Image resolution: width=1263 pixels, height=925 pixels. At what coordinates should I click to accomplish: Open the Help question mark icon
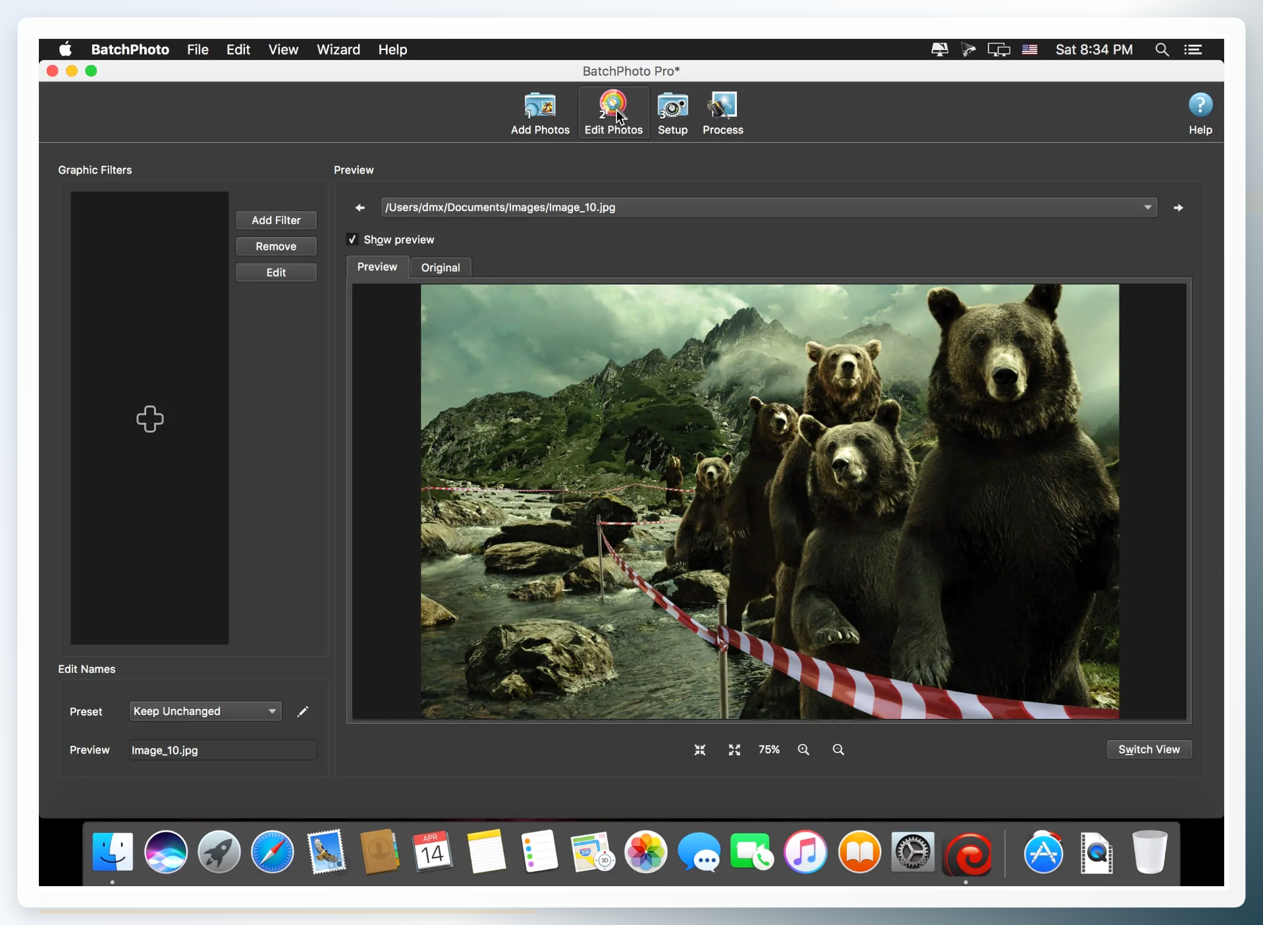1200,105
